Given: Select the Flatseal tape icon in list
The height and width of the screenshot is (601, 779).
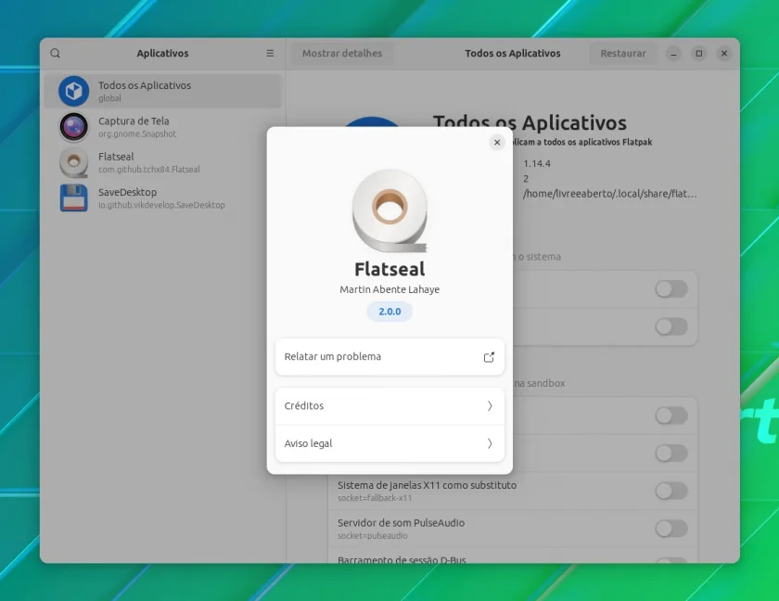Looking at the screenshot, I should pos(73,162).
